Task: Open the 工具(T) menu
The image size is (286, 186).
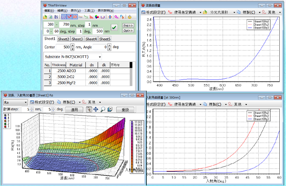Action: coord(89,10)
